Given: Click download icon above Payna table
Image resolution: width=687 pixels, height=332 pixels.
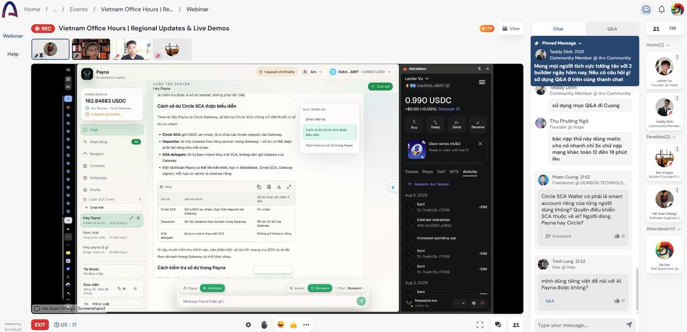Looking at the screenshot, I should tap(278, 187).
